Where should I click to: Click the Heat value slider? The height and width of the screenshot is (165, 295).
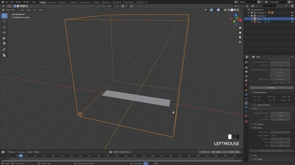(x=280, y=116)
